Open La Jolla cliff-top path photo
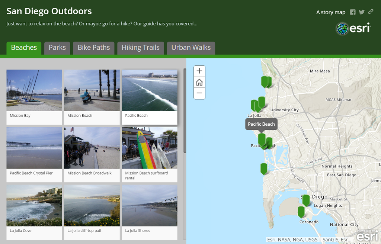This screenshot has width=381, height=244. 92,206
